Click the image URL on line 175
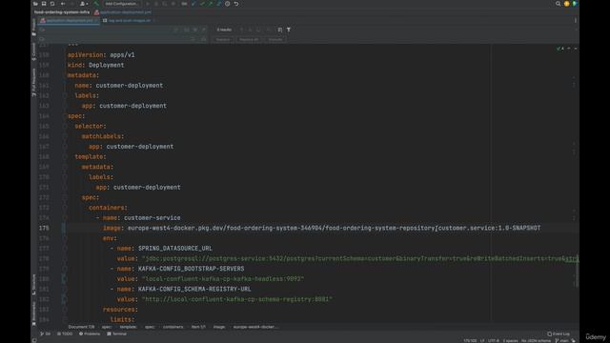 334,228
